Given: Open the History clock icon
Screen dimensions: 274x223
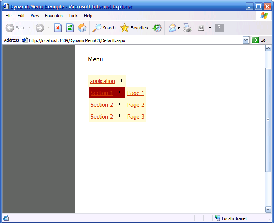Looking at the screenshot, I should pyautogui.click(x=157, y=28).
